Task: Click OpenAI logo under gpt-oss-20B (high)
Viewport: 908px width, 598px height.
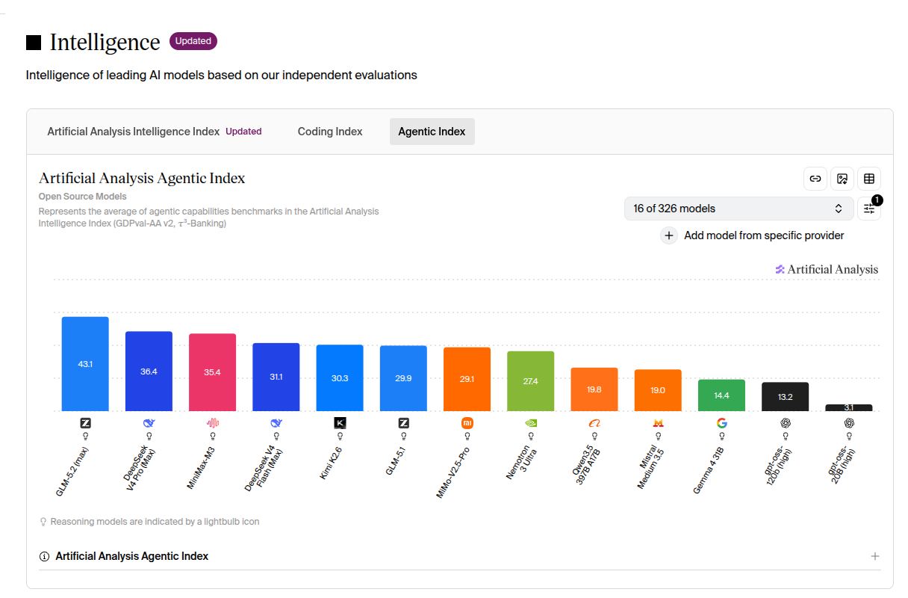Action: 849,423
